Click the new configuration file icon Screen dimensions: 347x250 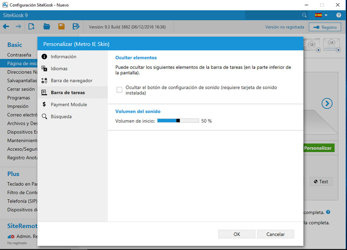tap(32, 27)
